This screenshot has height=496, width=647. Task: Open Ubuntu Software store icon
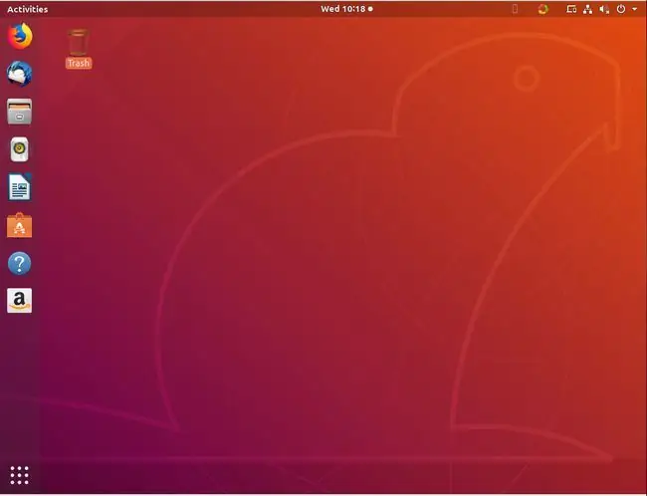19,225
